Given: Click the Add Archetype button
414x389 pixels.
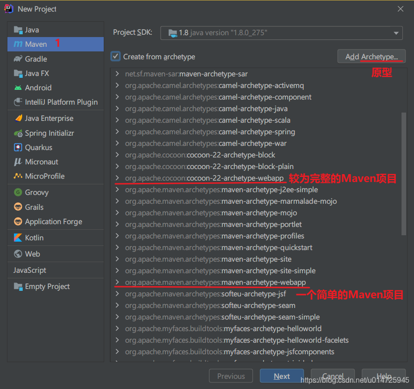Looking at the screenshot, I should (371, 56).
